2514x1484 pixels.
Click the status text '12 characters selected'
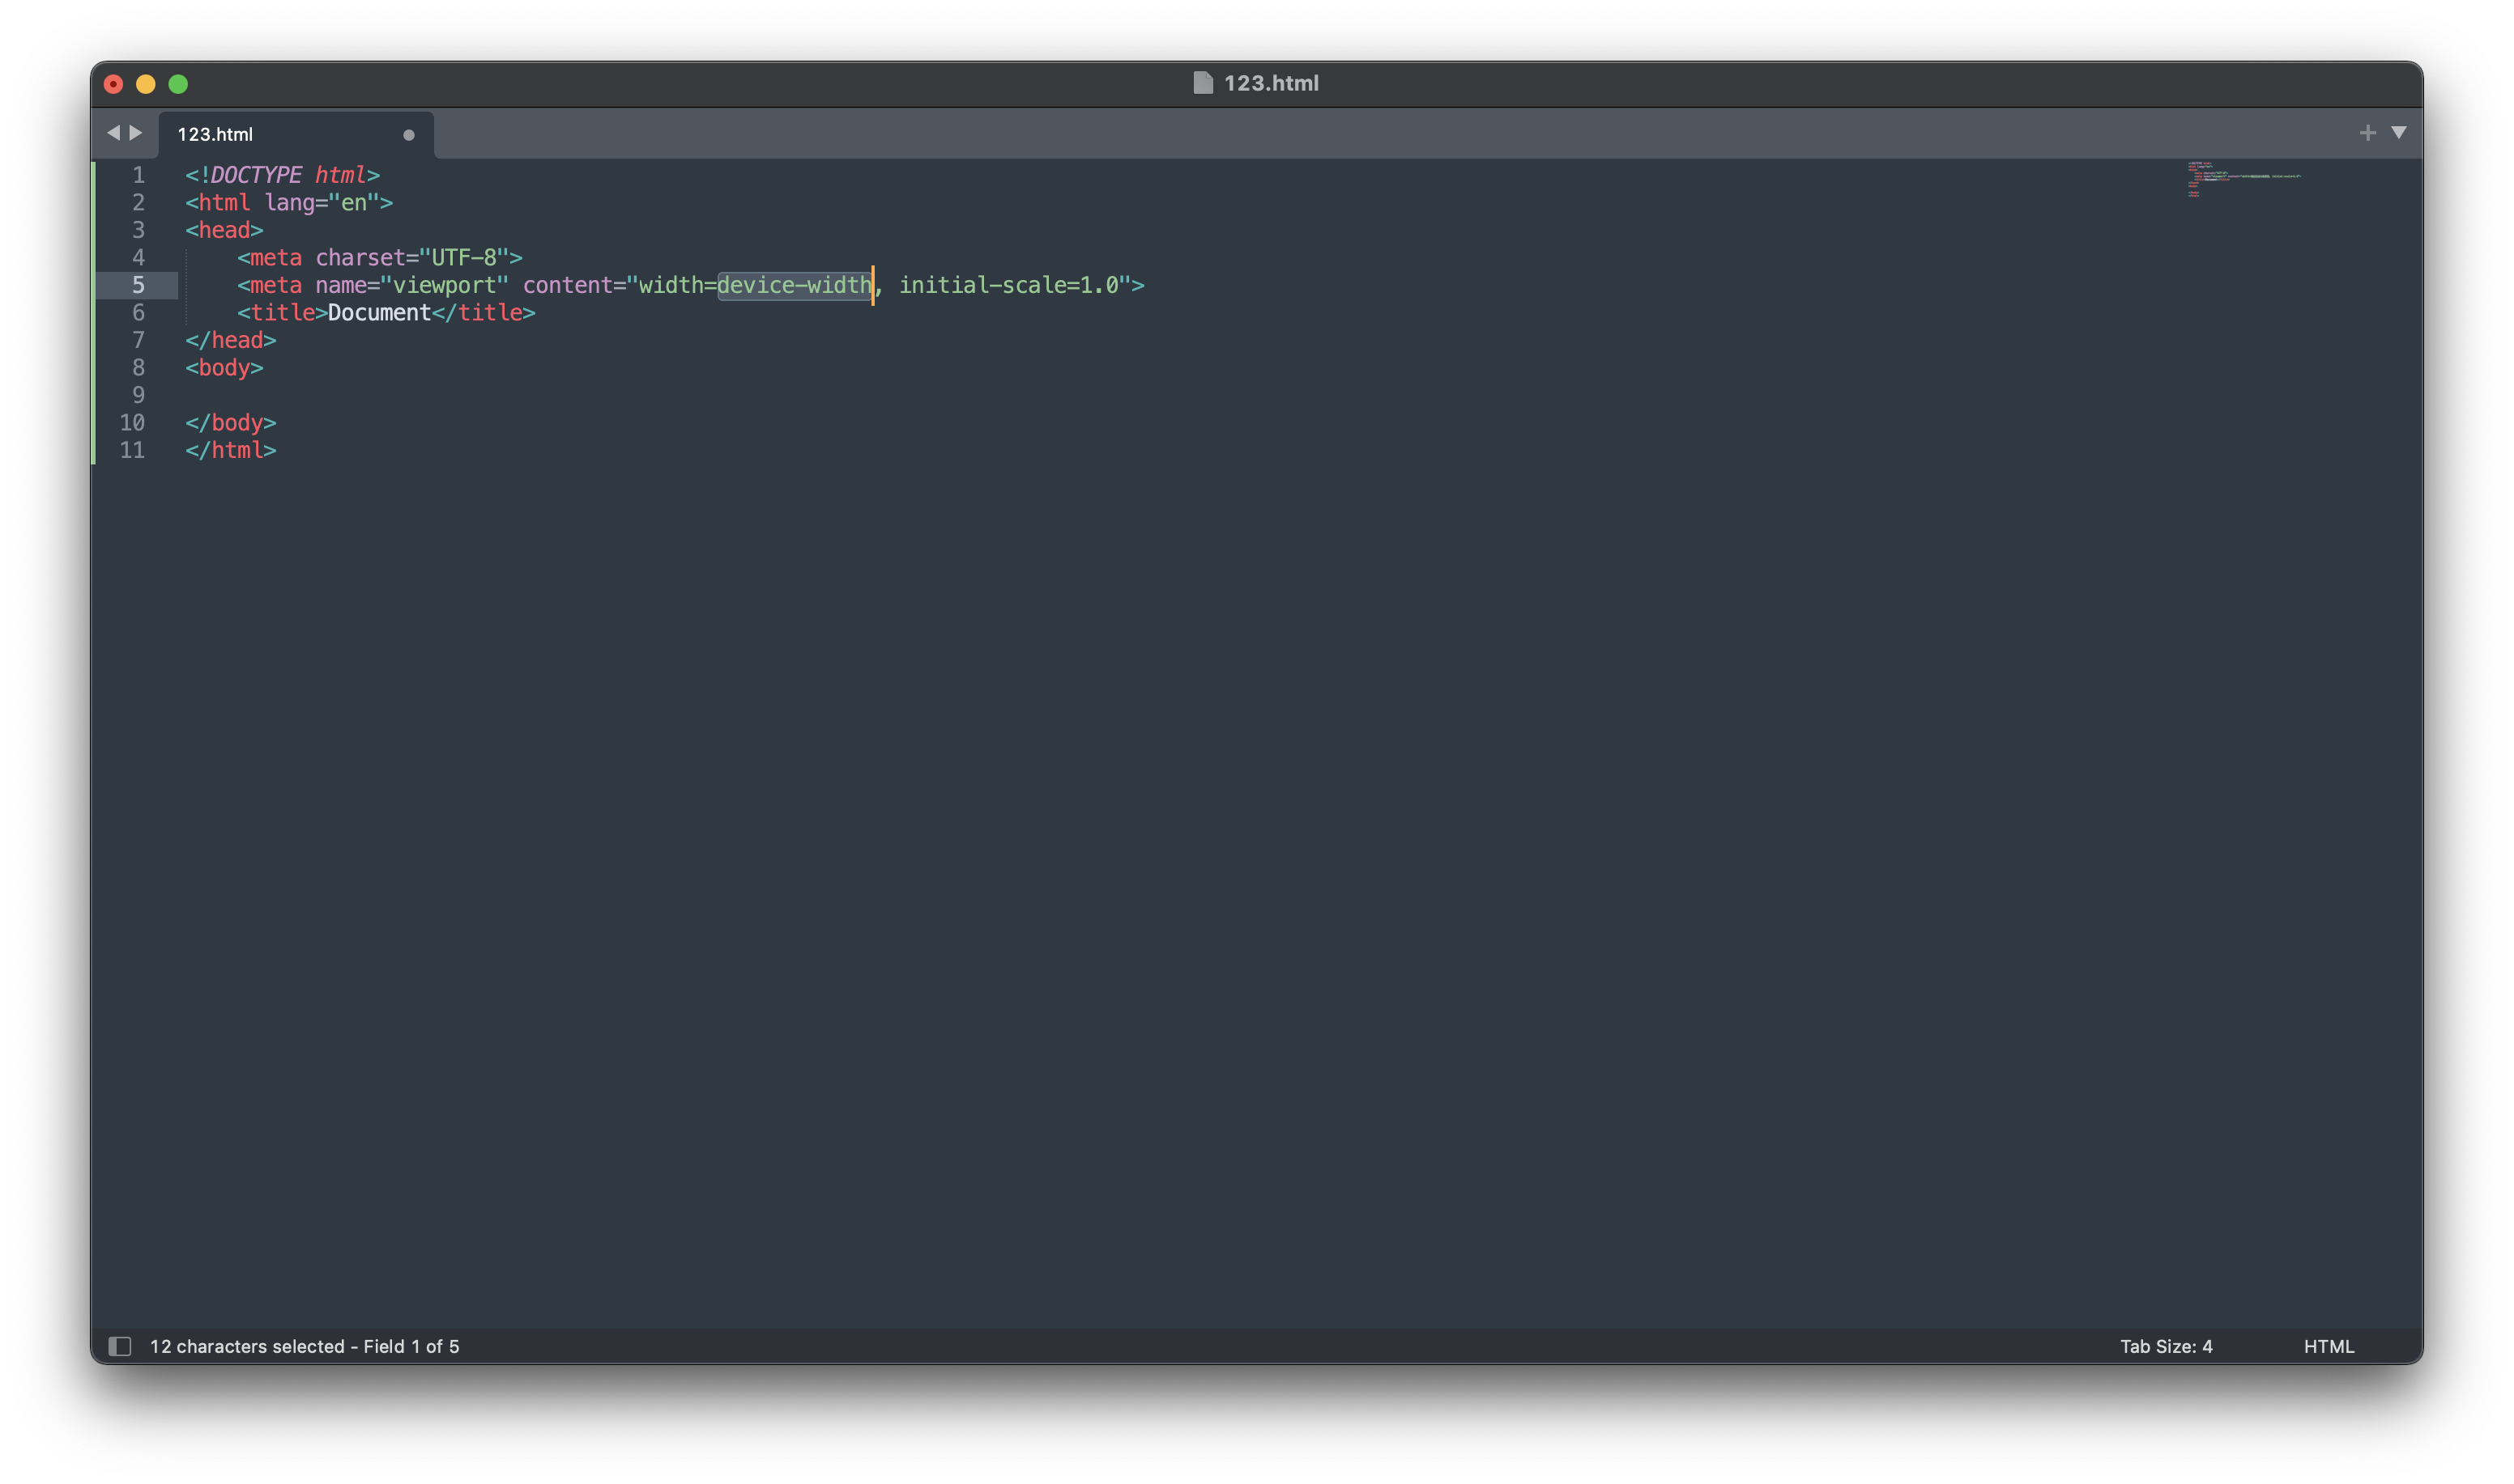pos(247,1346)
